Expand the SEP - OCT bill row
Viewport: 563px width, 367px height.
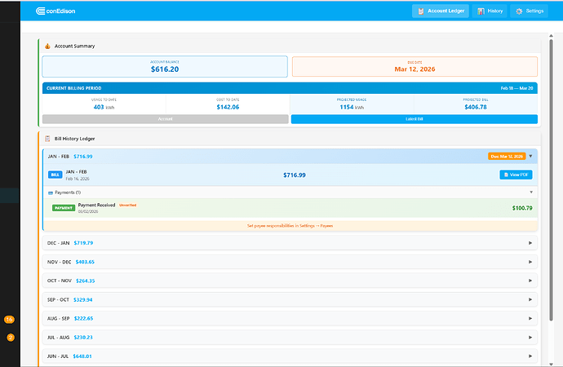click(530, 299)
